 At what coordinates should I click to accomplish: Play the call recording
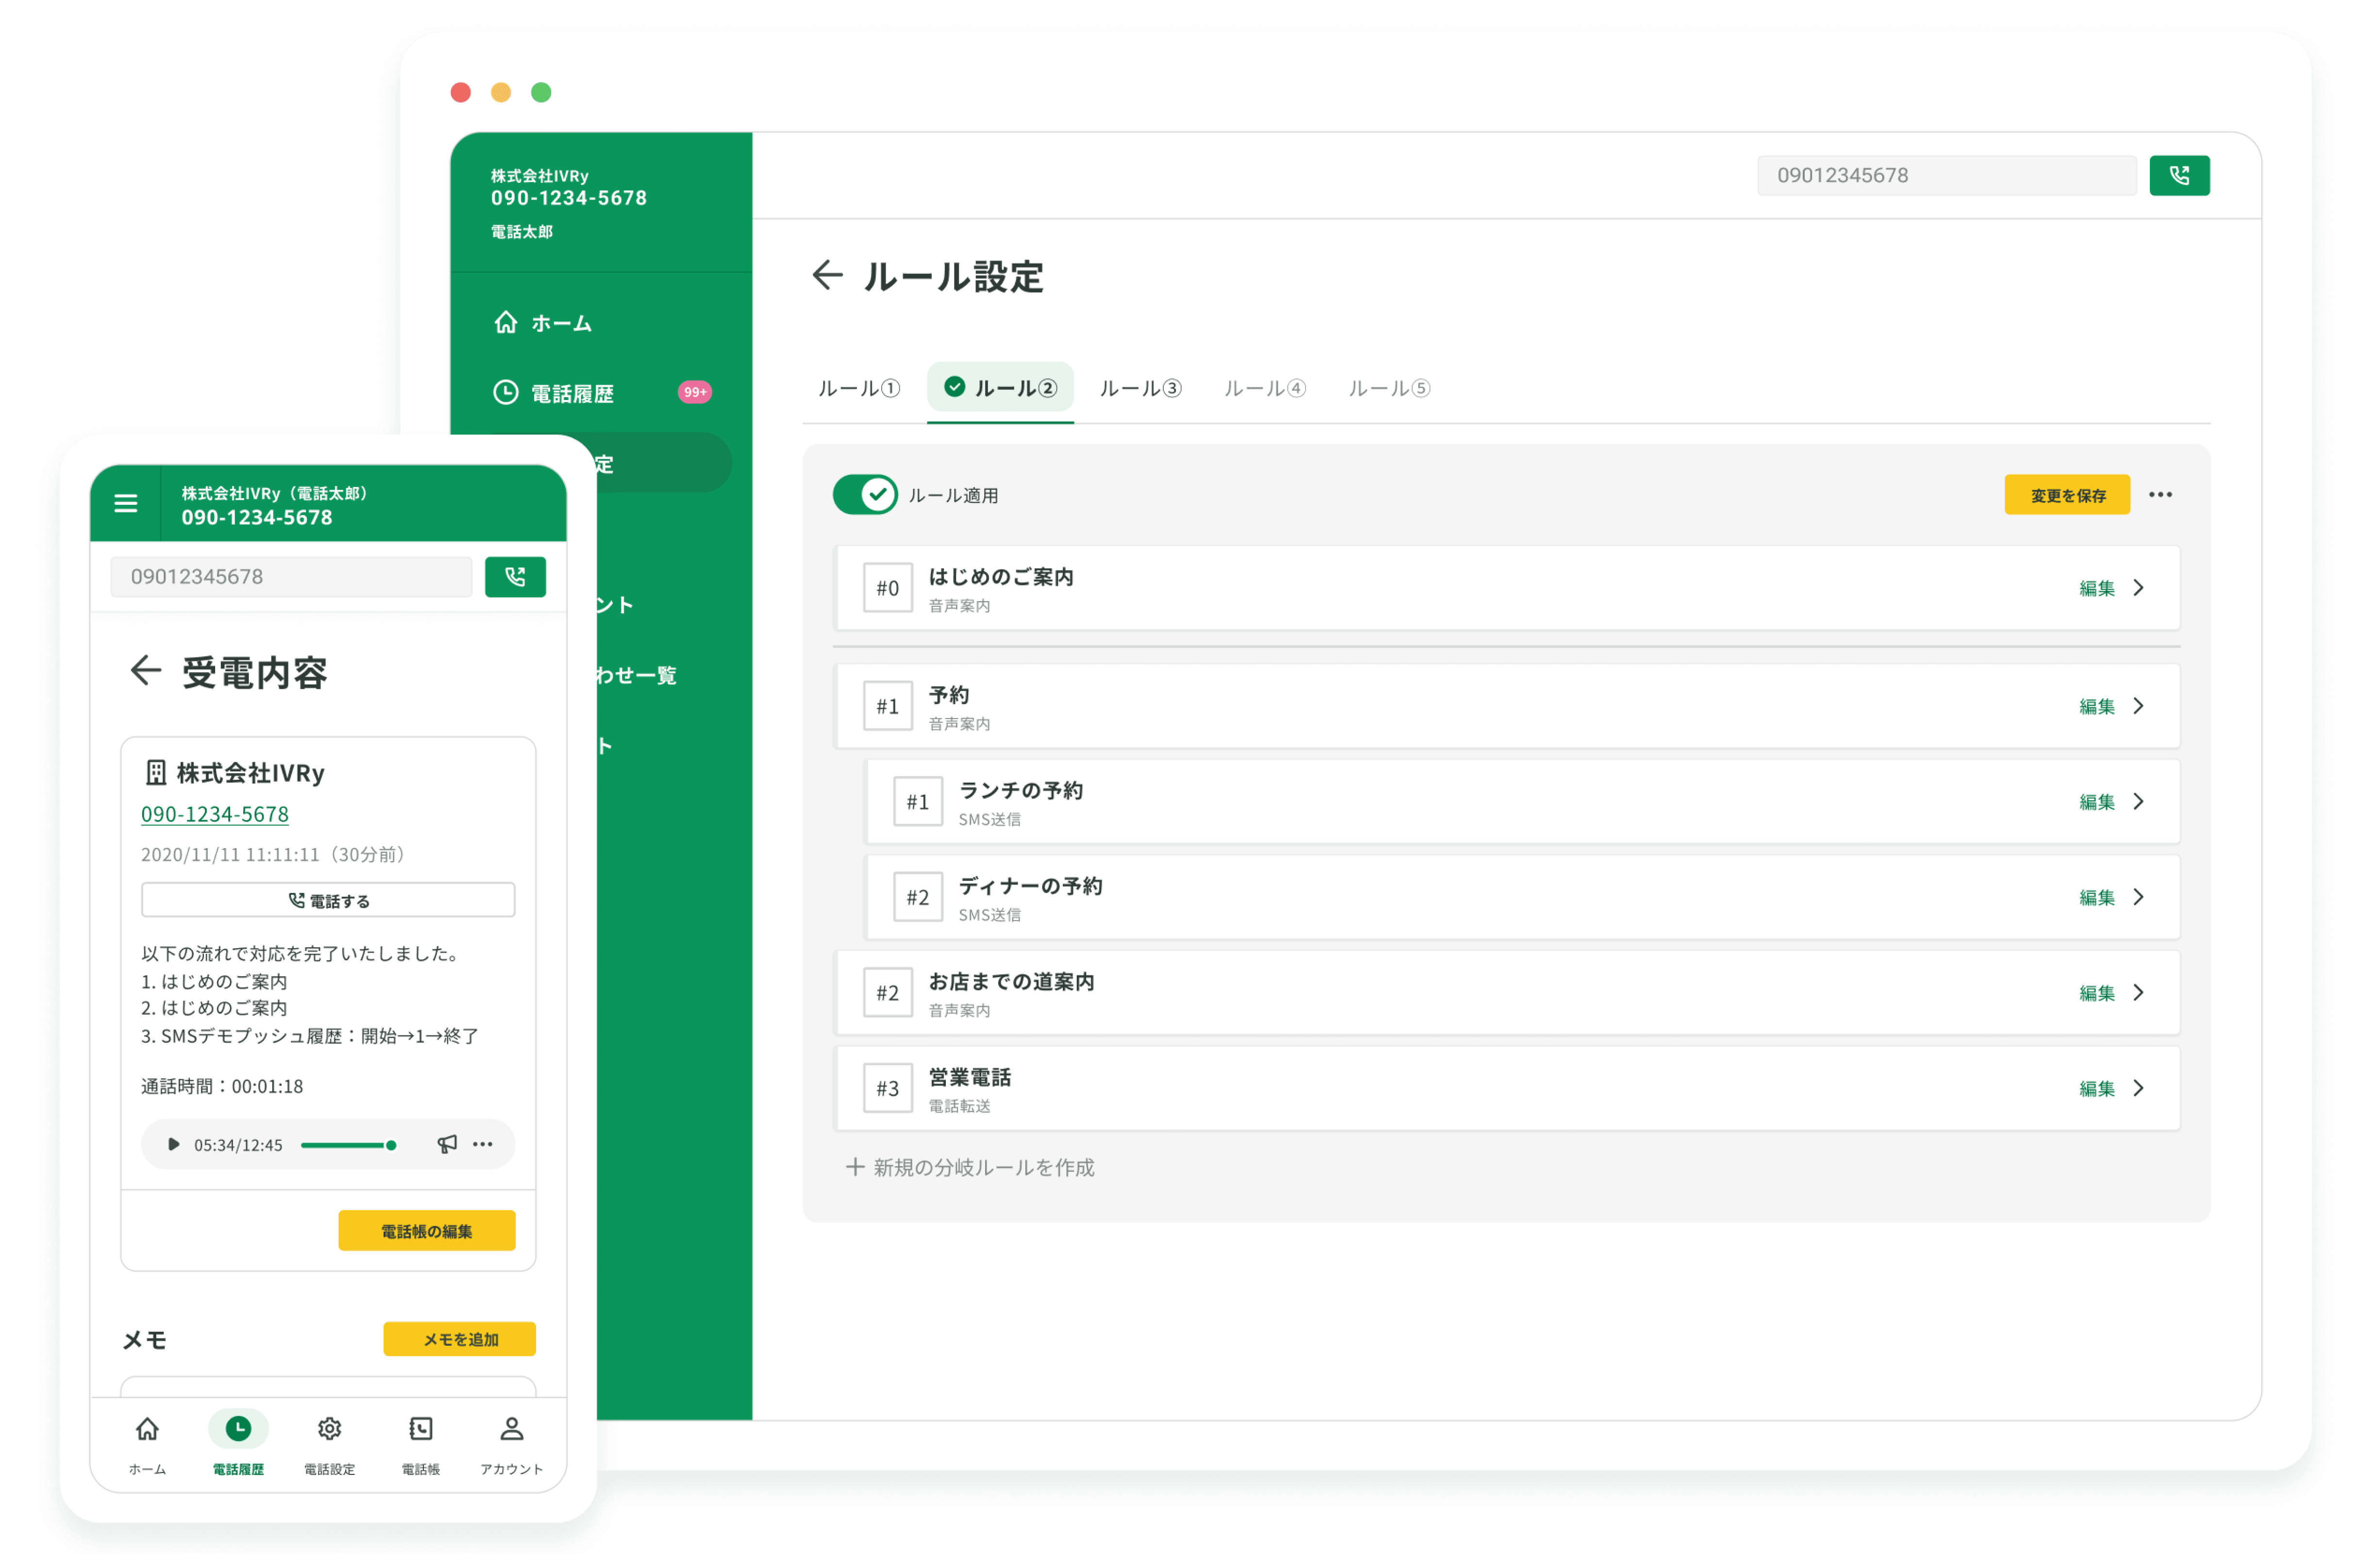pos(173,1144)
